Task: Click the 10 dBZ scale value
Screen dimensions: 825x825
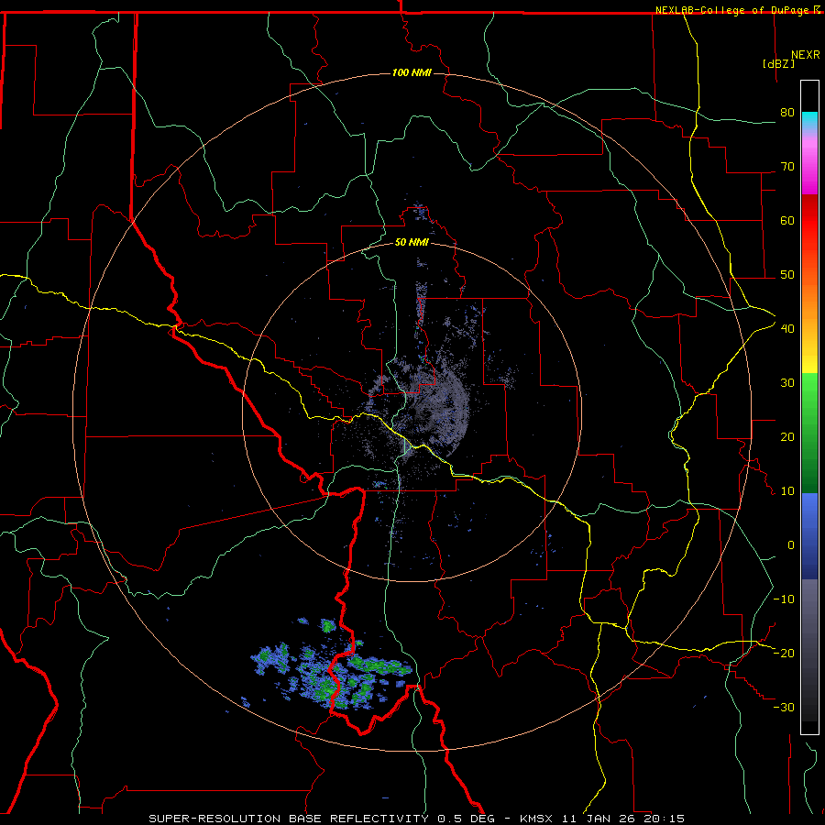Action: [x=787, y=491]
